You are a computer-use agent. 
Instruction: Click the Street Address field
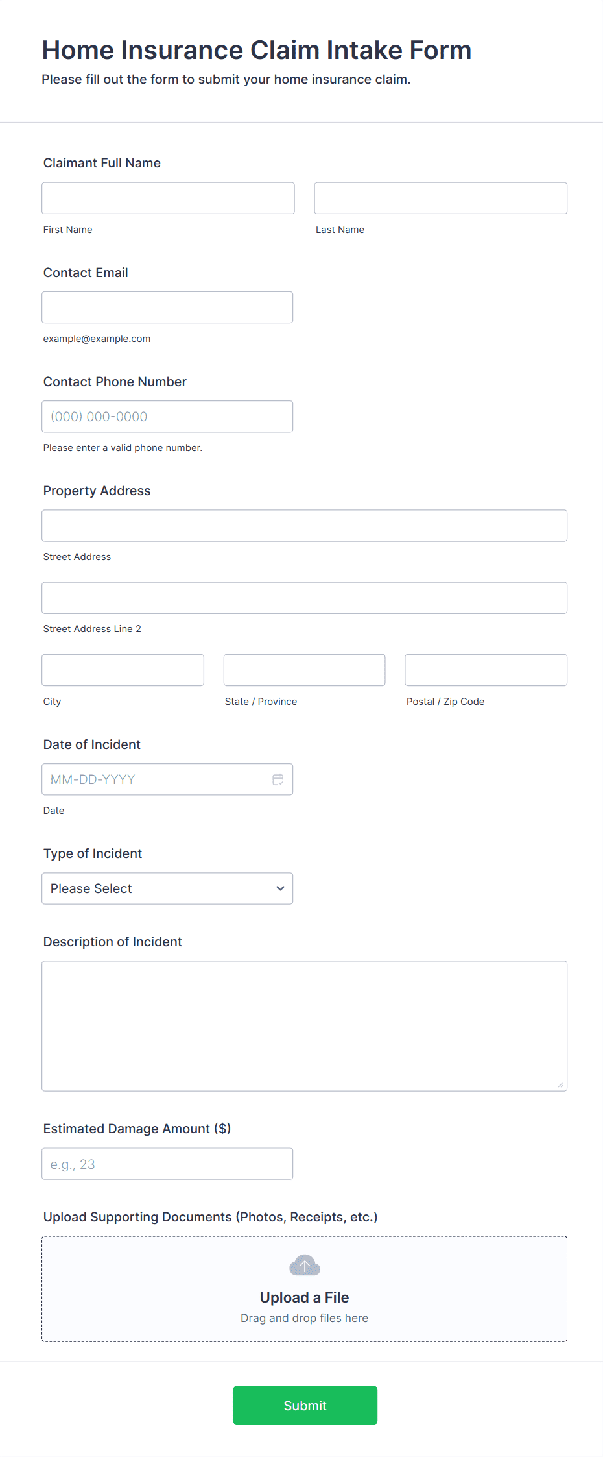pyautogui.click(x=303, y=526)
